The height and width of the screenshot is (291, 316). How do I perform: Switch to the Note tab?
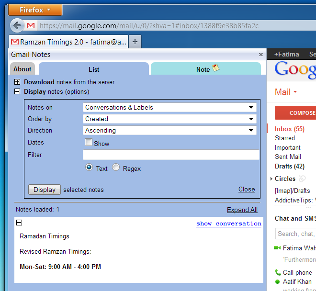pos(206,69)
